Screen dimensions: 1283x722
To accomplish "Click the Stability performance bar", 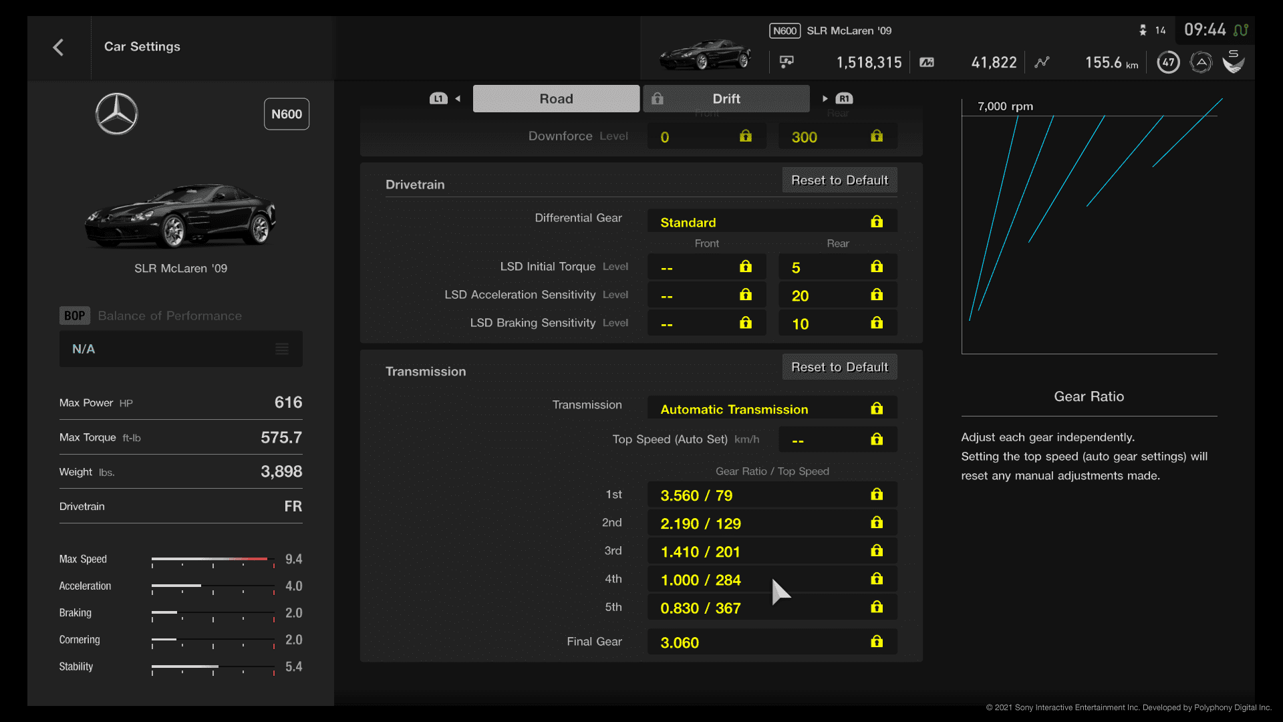I will 212,668.
